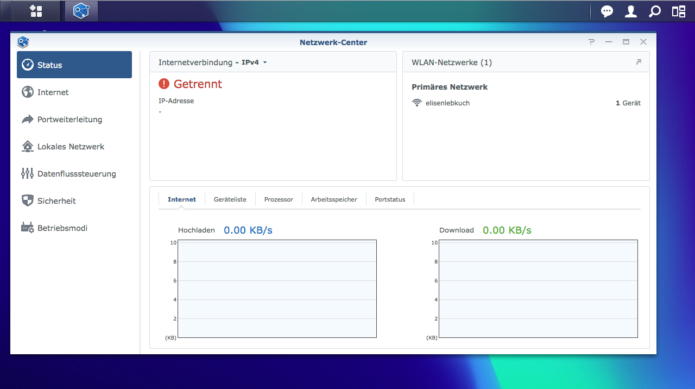This screenshot has height=389, width=695.
Task: Go to Portweiterleitung section label
Action: point(70,120)
